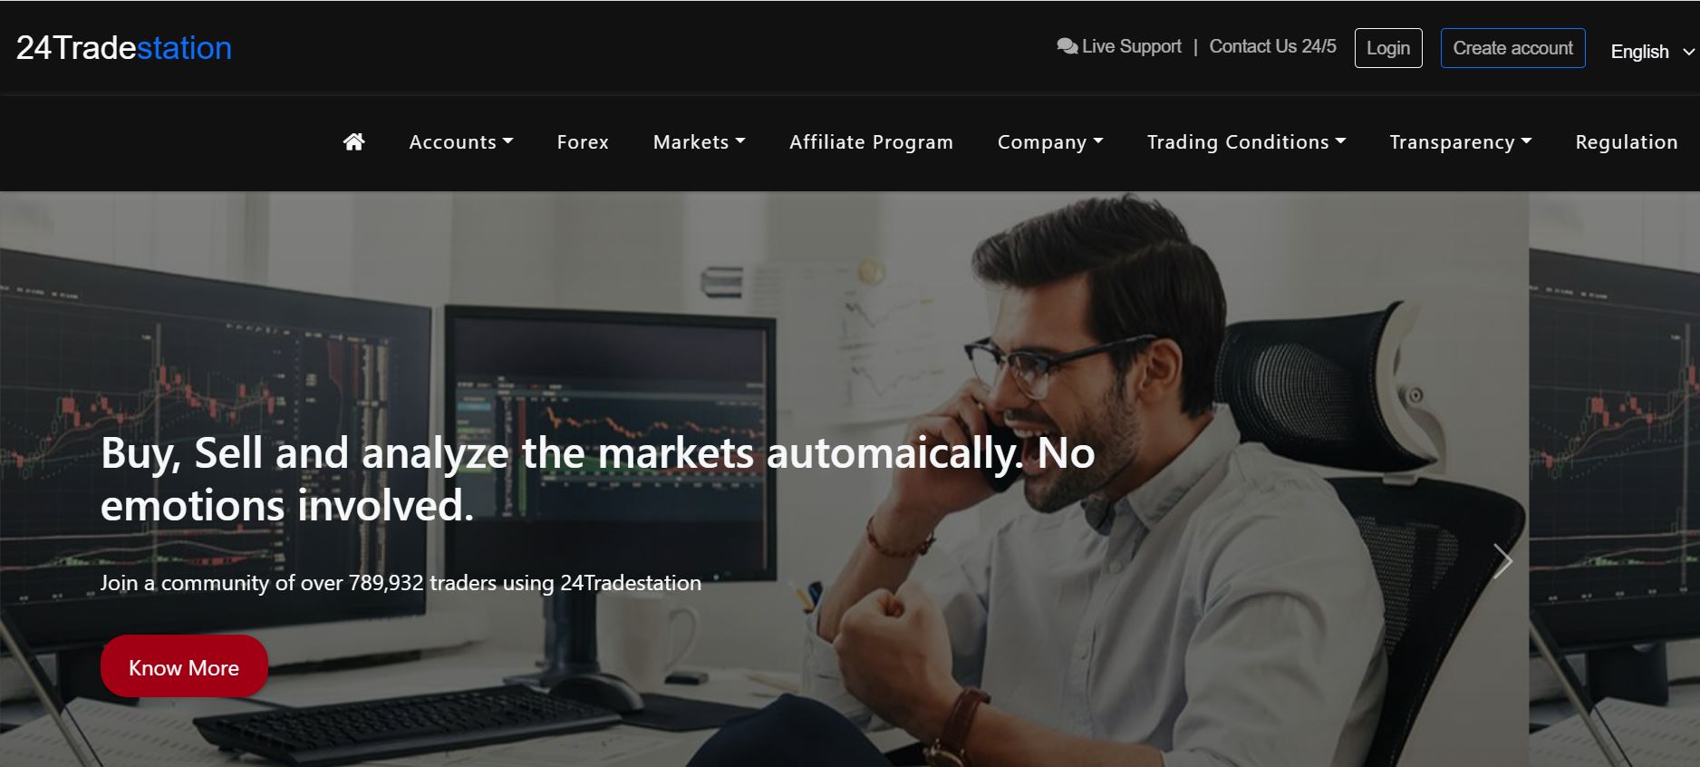Open the Contact Us 24/5 link
The width and height of the screenshot is (1700, 767).
[1272, 46]
